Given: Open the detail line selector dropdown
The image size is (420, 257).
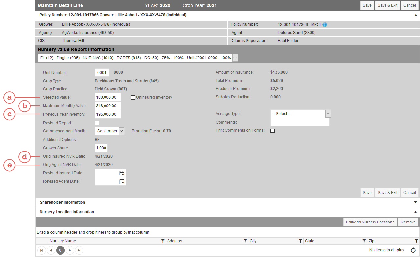Looking at the screenshot, I should click(x=235, y=58).
